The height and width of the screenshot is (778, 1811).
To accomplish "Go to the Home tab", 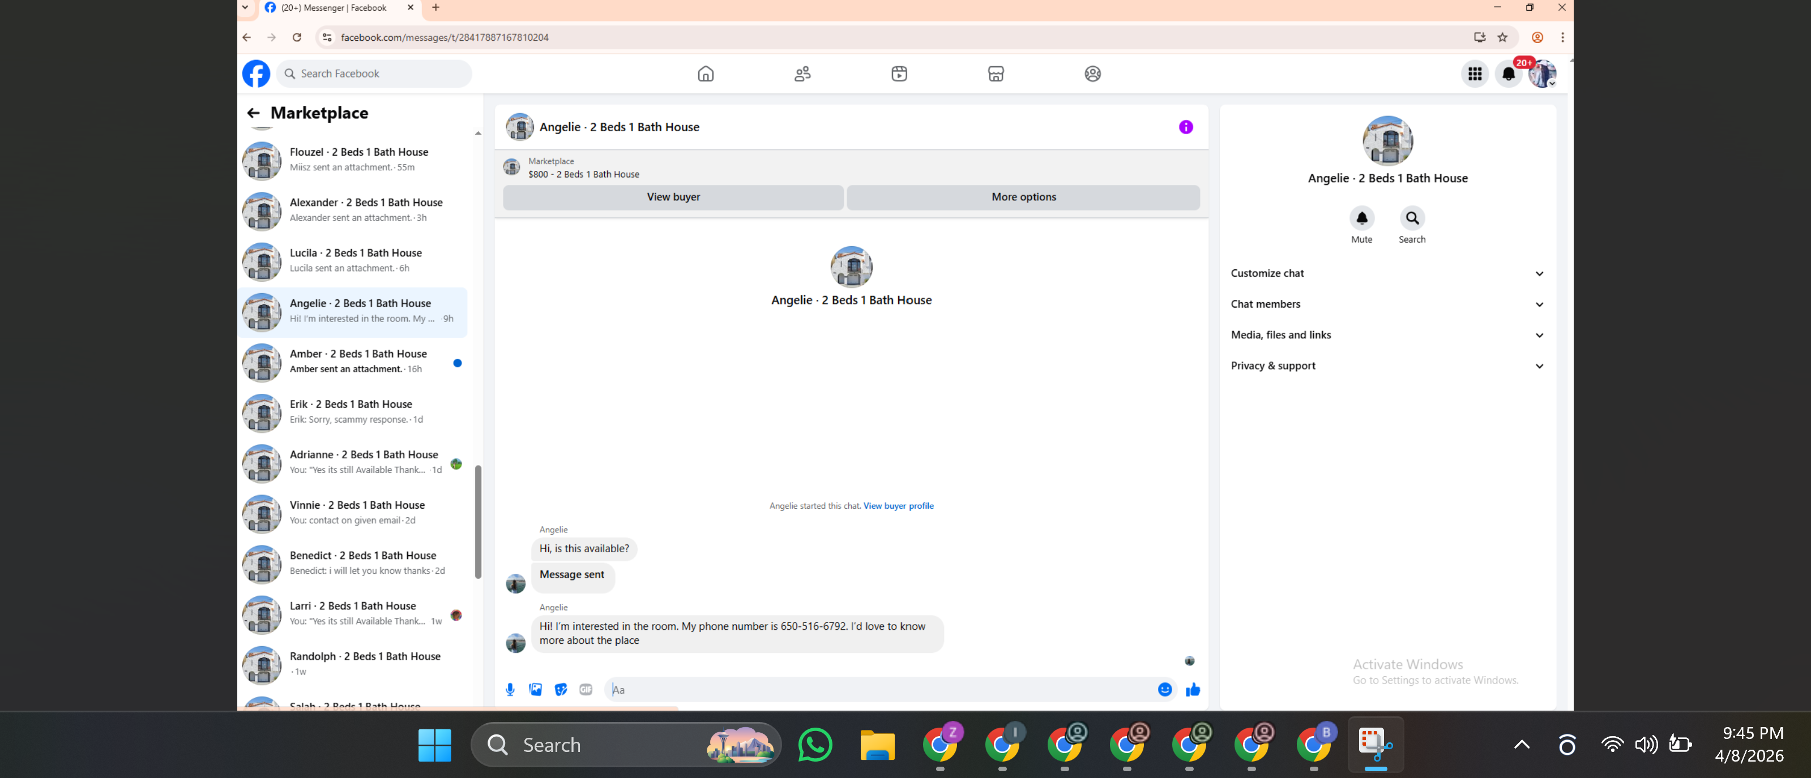I will click(x=705, y=74).
